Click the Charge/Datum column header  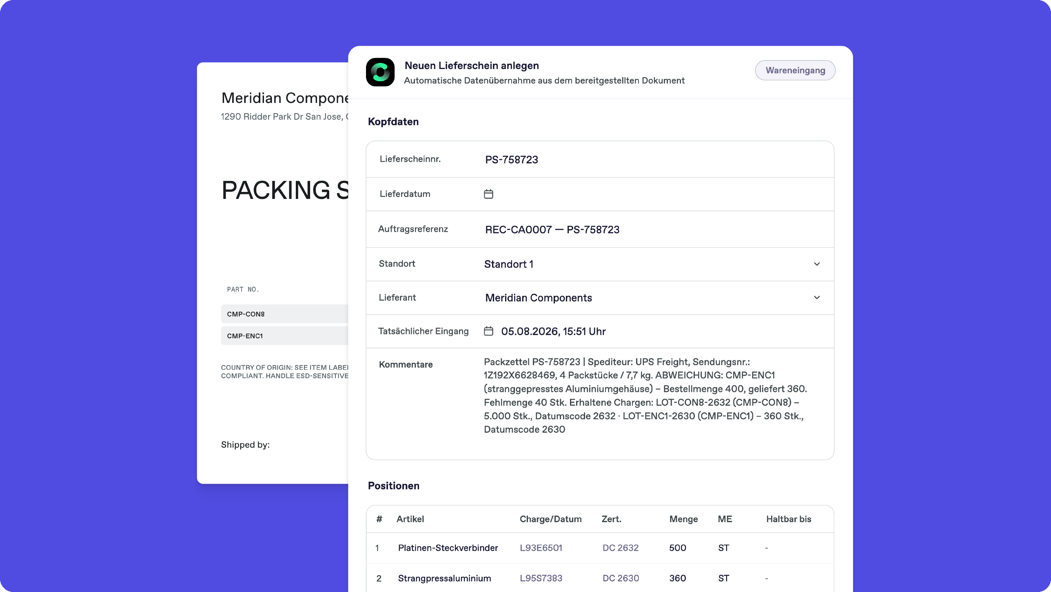pyautogui.click(x=550, y=519)
